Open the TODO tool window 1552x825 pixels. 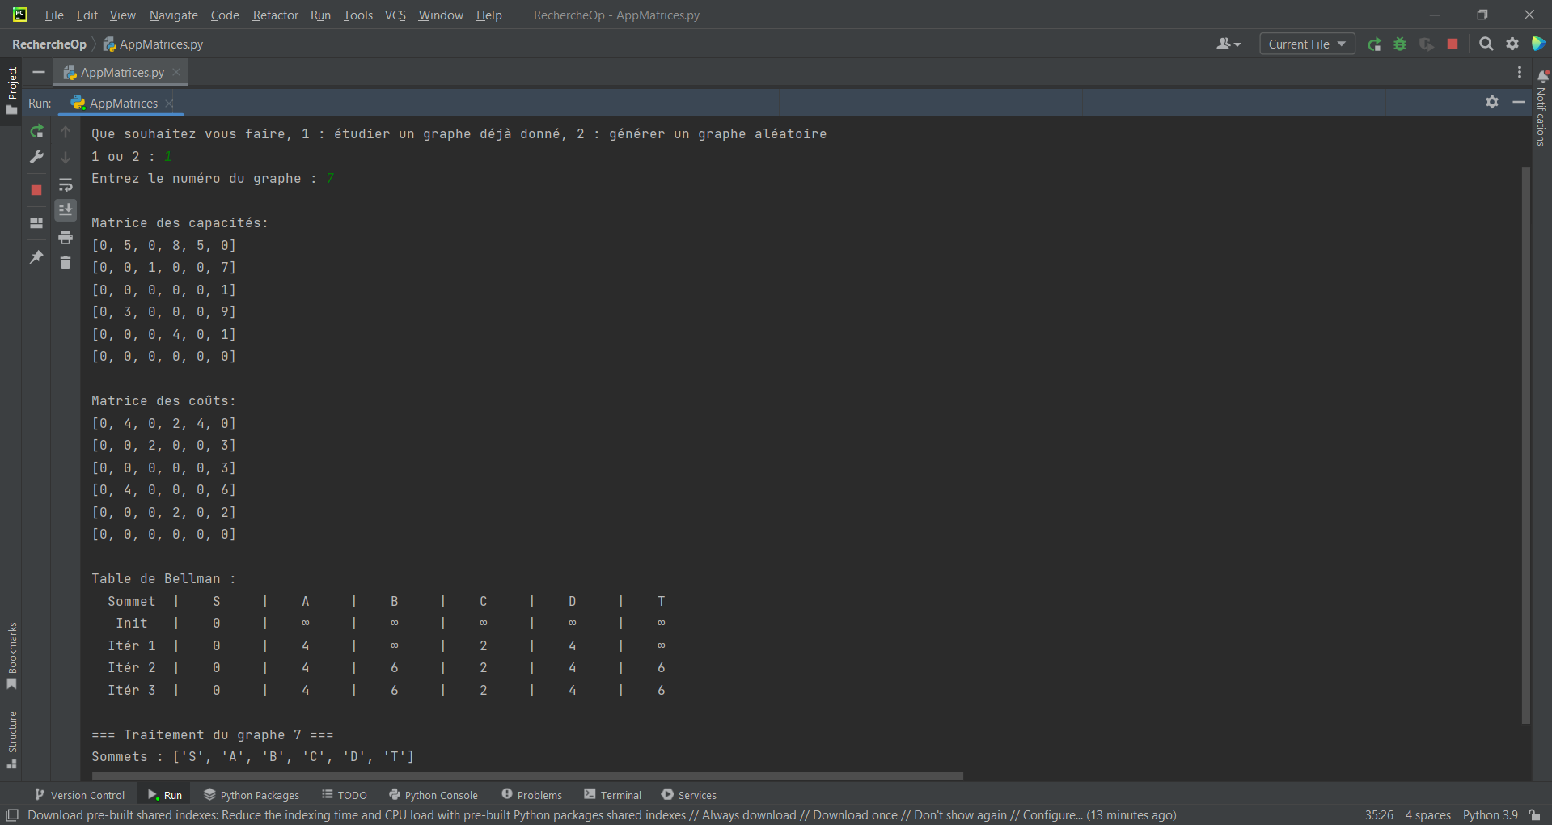pos(345,795)
